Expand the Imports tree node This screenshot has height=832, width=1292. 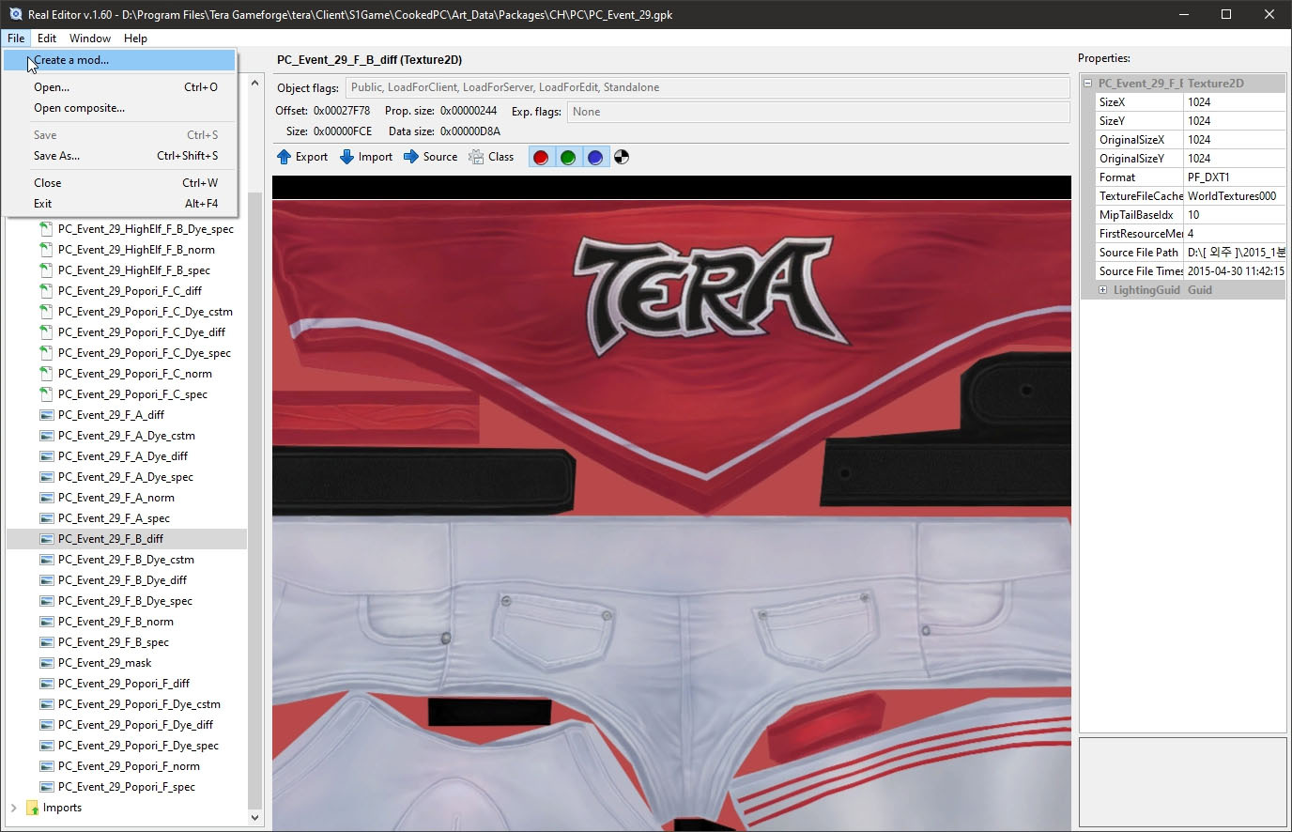pyautogui.click(x=14, y=808)
